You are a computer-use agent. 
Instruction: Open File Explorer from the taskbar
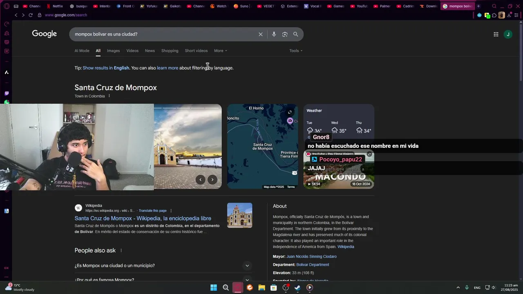pos(261,287)
